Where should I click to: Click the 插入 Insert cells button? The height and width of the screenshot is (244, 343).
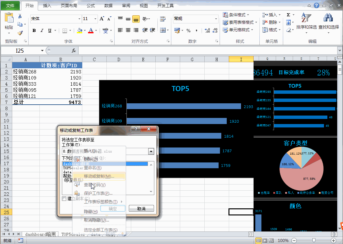point(272,15)
